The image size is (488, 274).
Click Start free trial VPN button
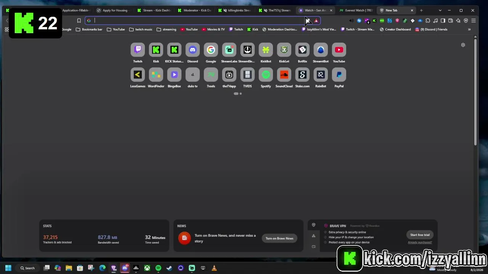420,235
